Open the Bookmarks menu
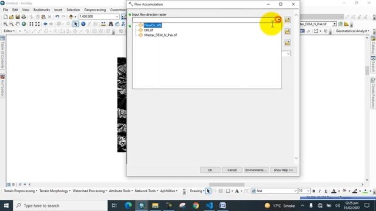Screen dimensions: 376x211 42,10
